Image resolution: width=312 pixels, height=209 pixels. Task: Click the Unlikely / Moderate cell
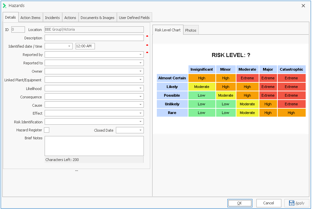tap(247, 104)
